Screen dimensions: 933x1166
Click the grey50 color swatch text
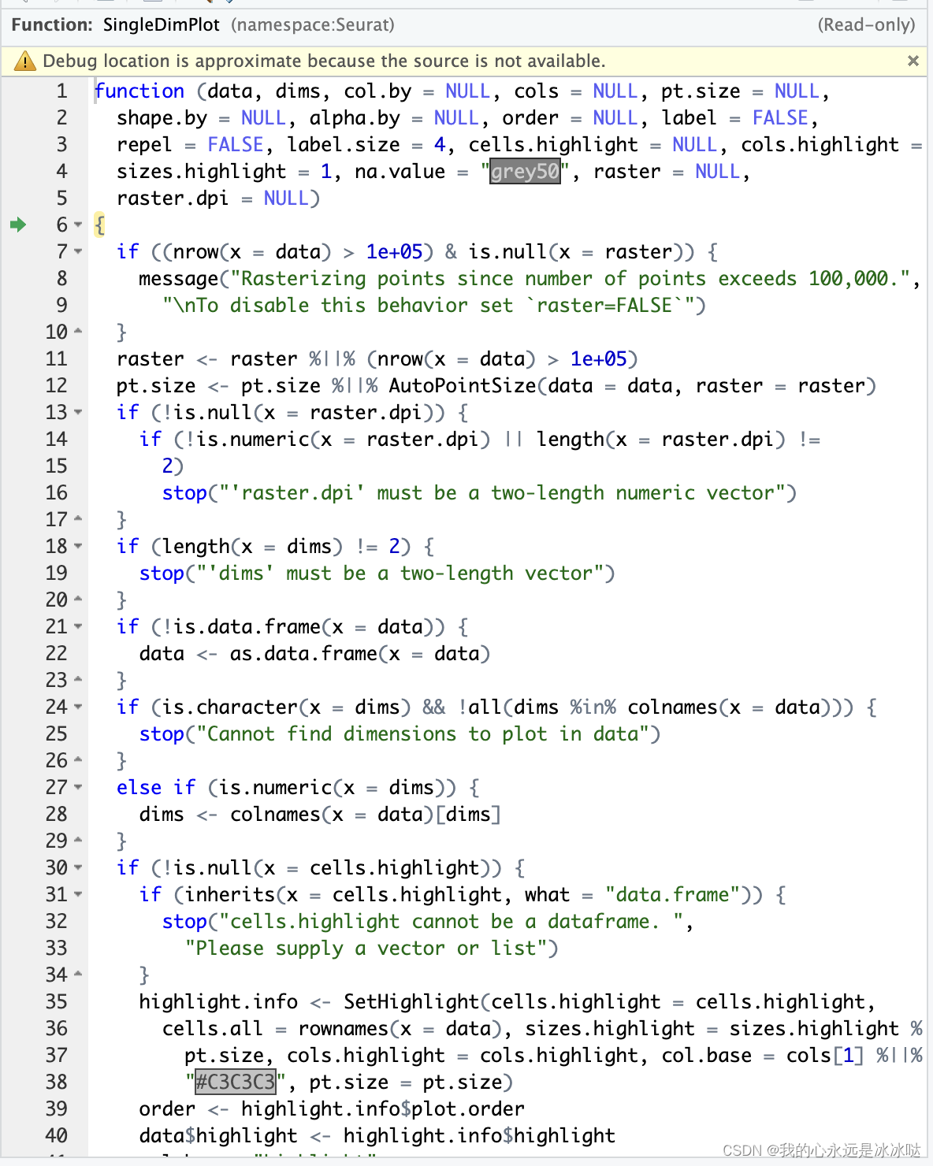coord(525,171)
